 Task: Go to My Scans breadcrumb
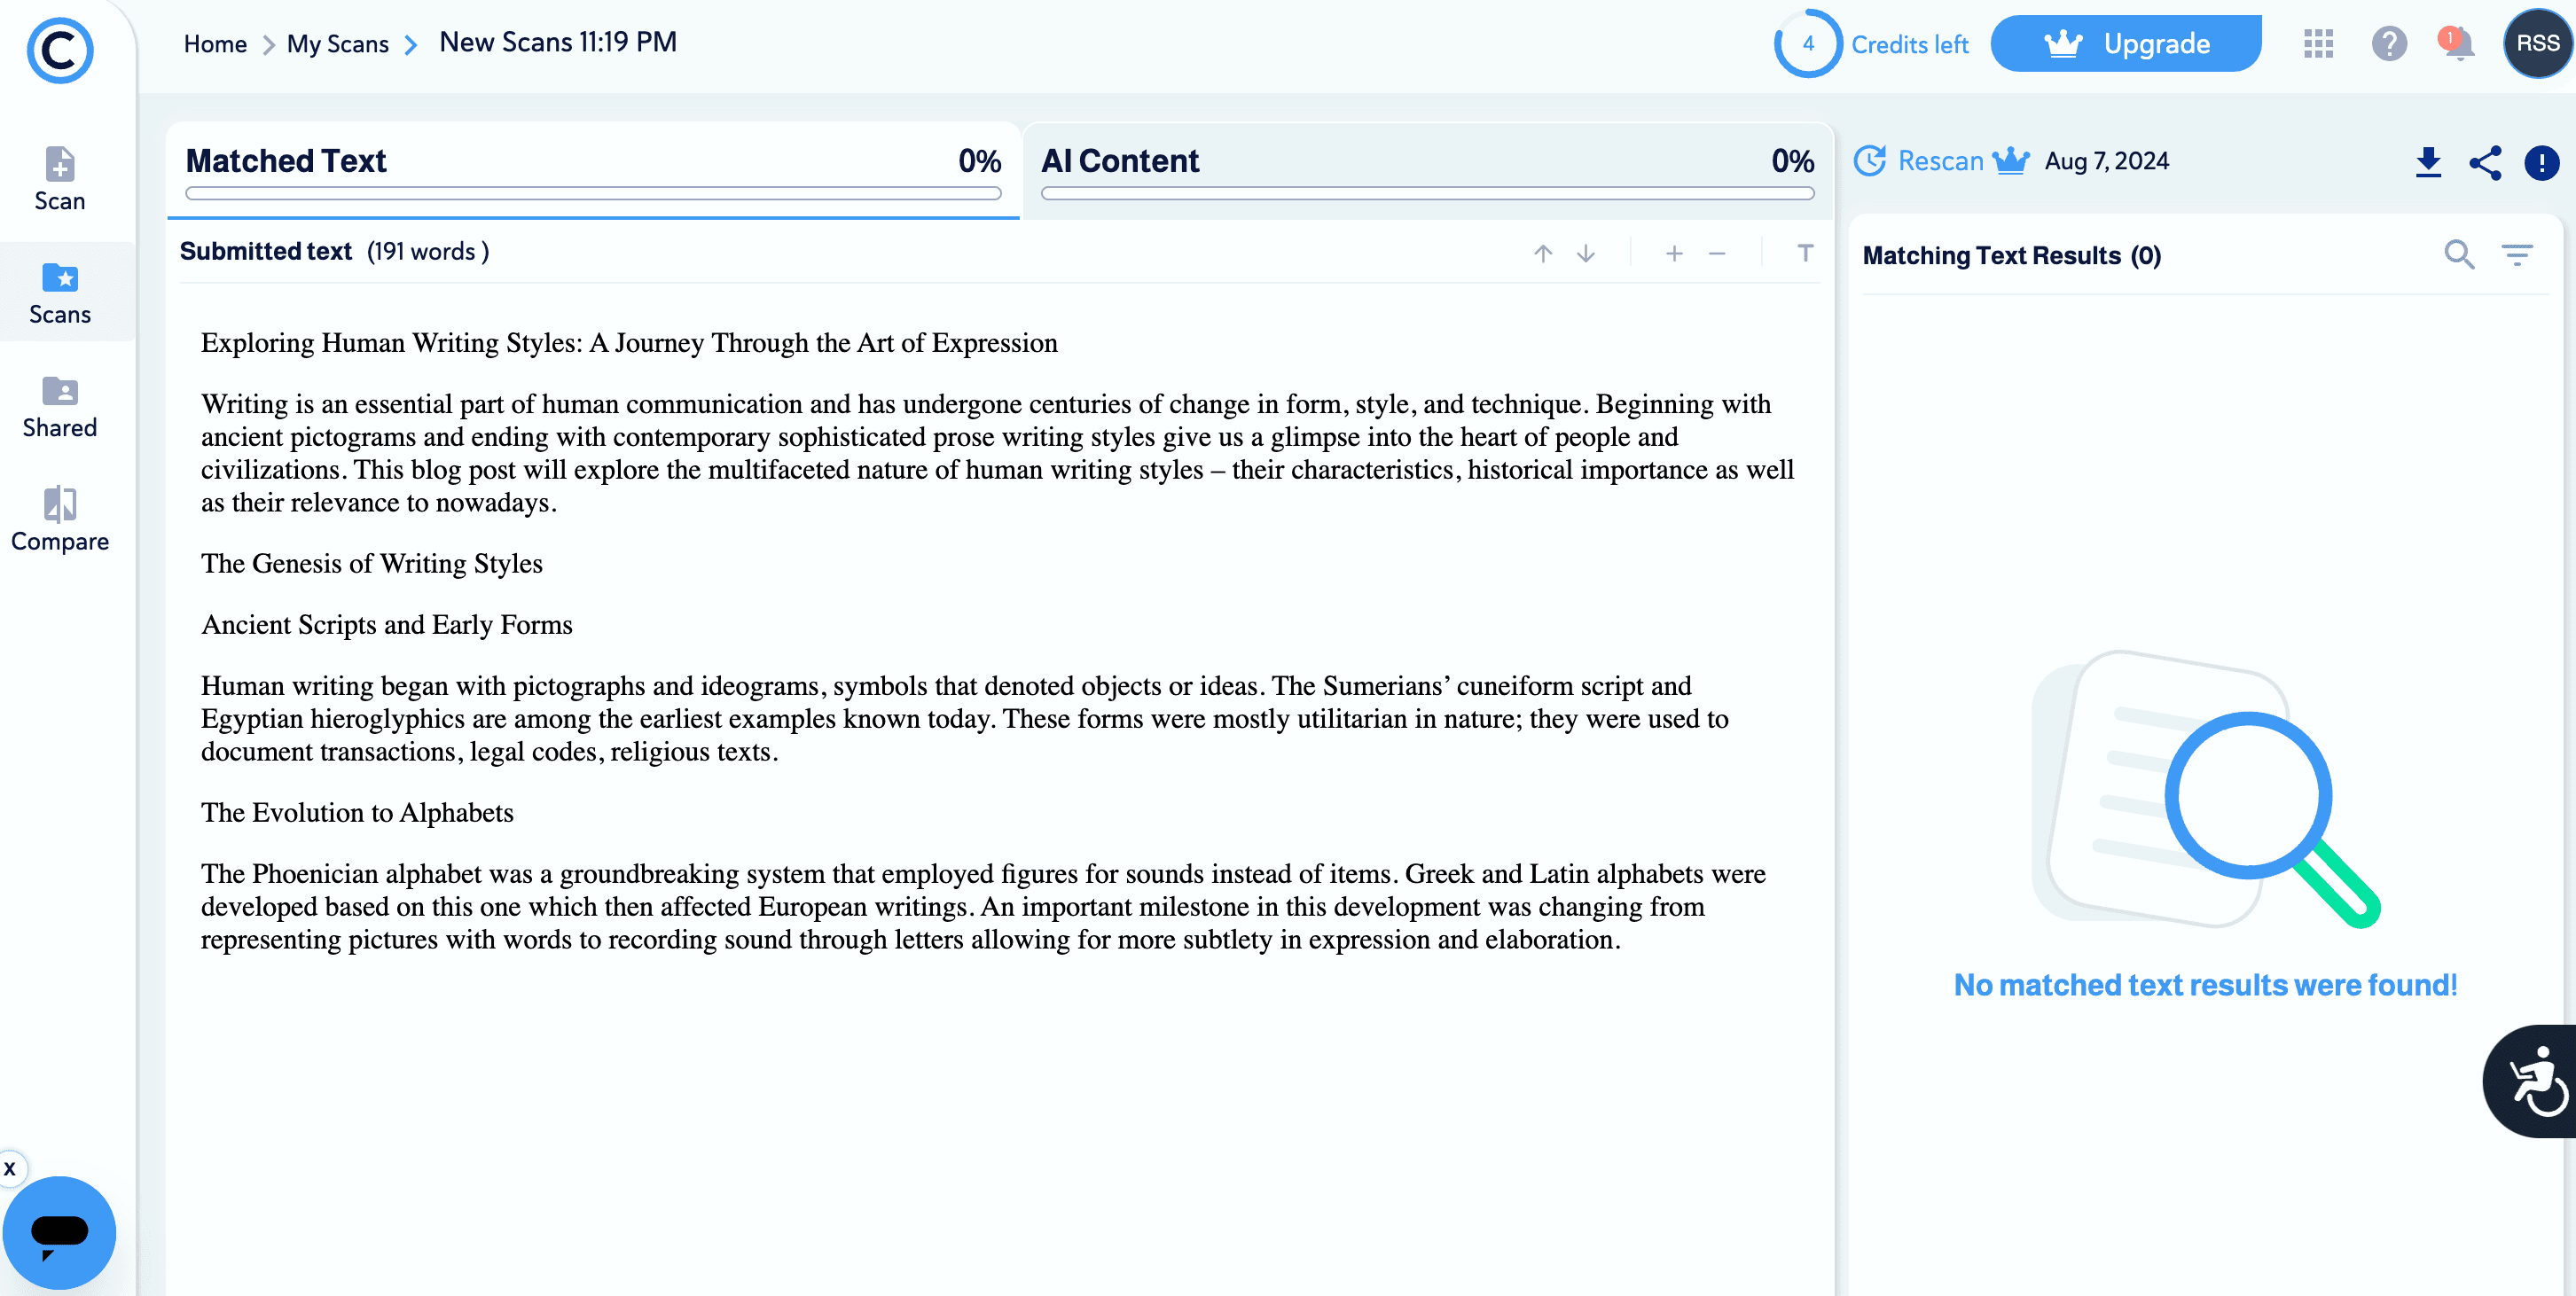(x=337, y=44)
